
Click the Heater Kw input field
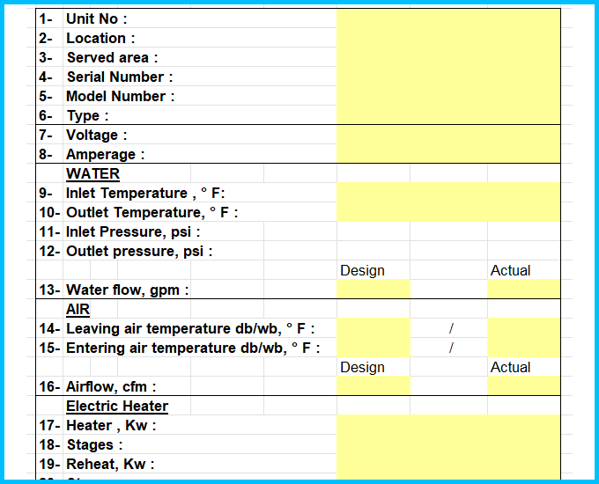(x=447, y=425)
